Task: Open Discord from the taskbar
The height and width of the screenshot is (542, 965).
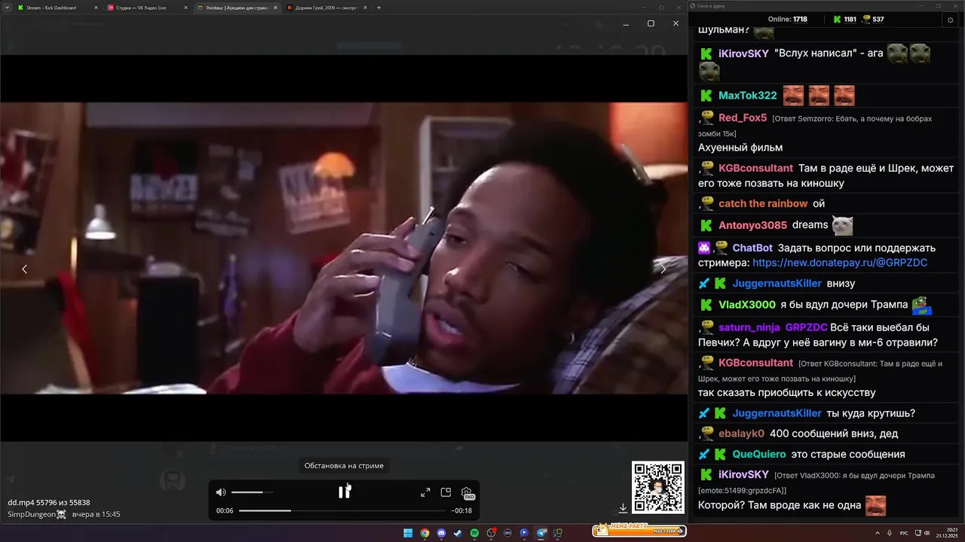Action: tap(441, 533)
